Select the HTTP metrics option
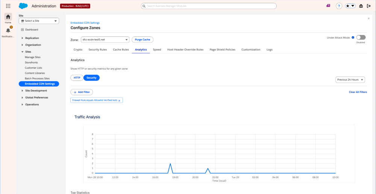Image resolution: width=376 pixels, height=194 pixels. click(x=77, y=78)
